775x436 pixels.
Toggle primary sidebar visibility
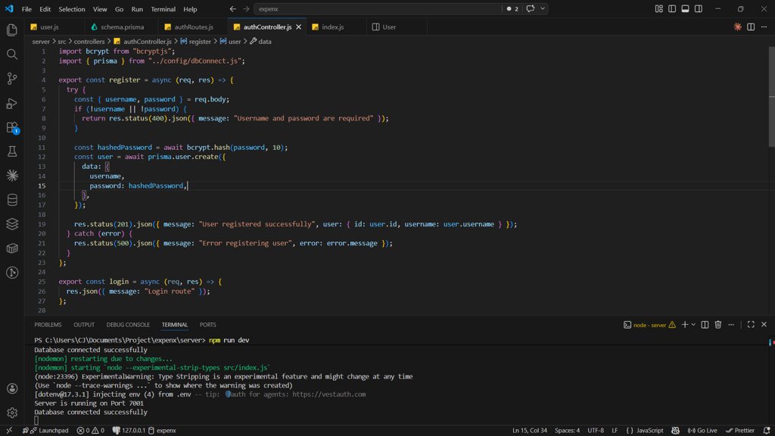coord(672,9)
